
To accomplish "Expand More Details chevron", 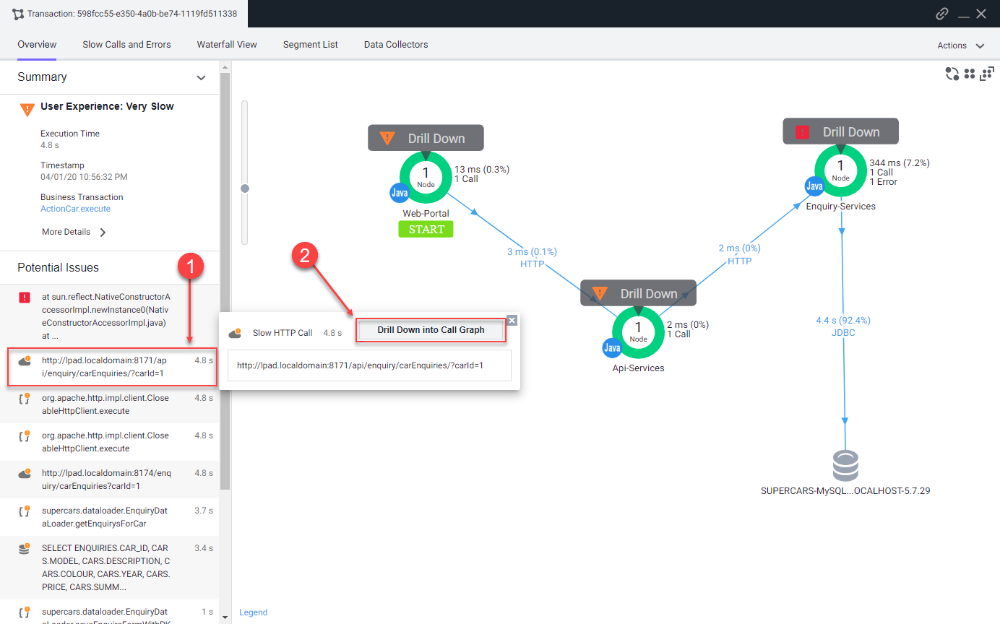I will (x=103, y=233).
